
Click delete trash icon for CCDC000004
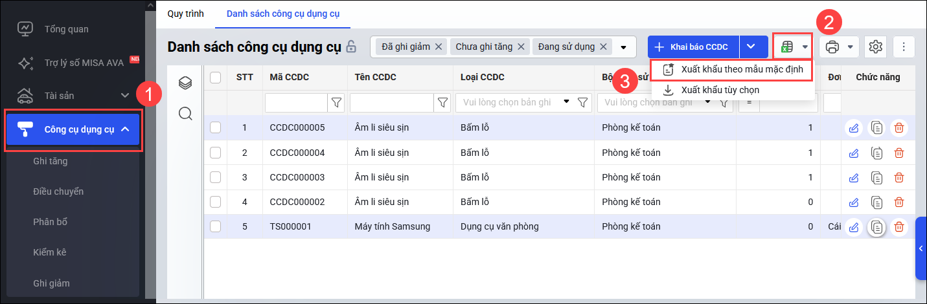[x=899, y=153]
